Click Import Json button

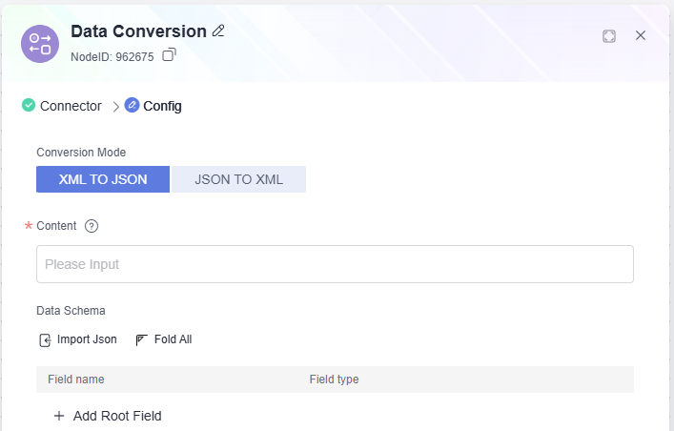(x=78, y=339)
